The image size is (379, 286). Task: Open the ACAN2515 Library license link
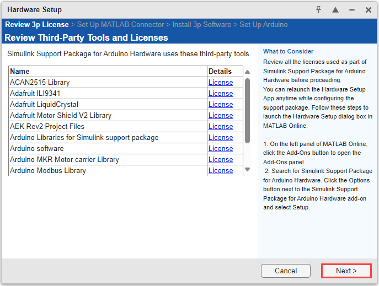221,83
